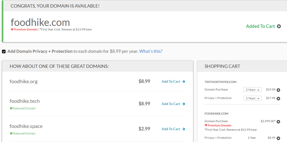
Task: Click arrow icon next to foodhike.space
Action: pos(184,129)
